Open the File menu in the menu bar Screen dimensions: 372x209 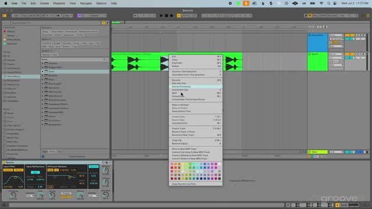24,3
